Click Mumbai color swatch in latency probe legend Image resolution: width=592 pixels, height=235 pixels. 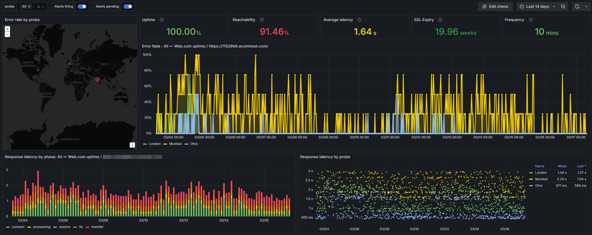point(532,179)
